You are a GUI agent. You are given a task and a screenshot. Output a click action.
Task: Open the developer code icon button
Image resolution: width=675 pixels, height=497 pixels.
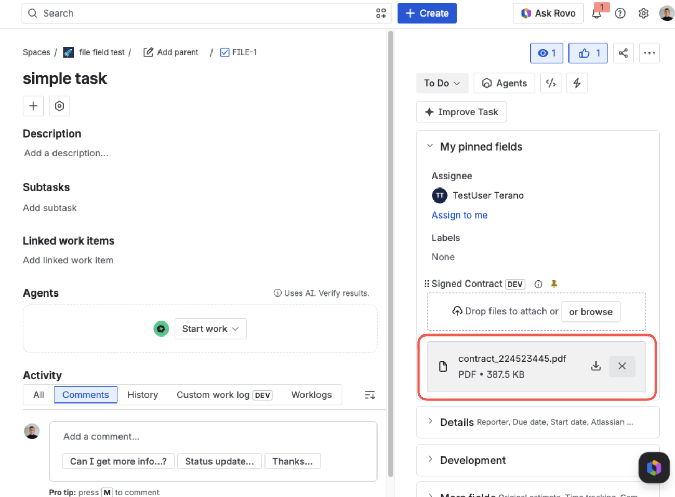point(551,83)
